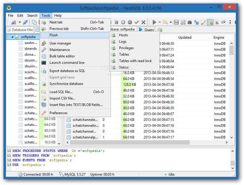Choose Synchronize database
Image resolution: width=244 pixels, height=185 pixels.
coord(75,84)
